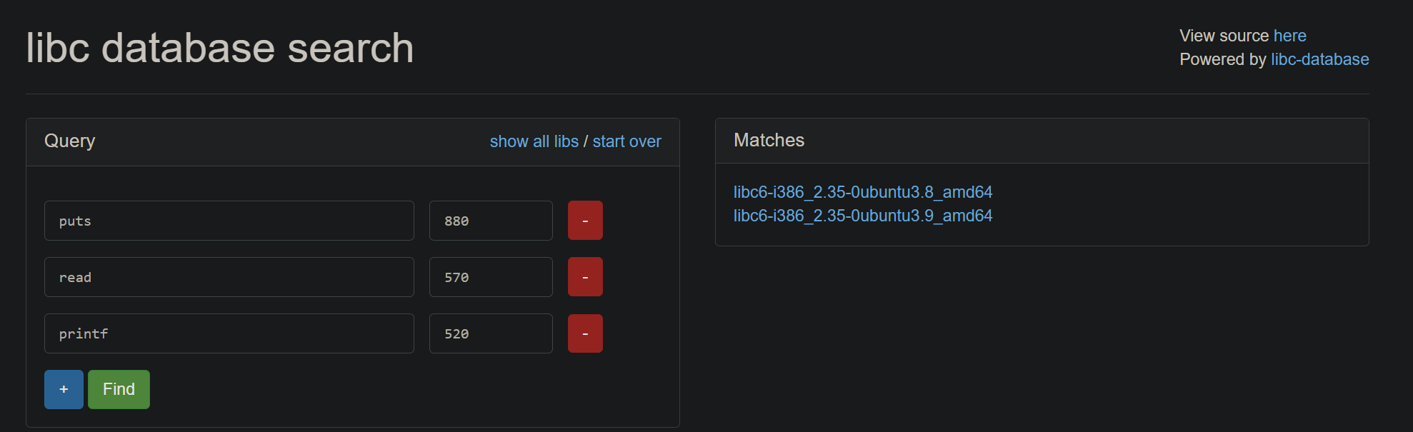Open the view source 'here' link
This screenshot has width=1413, height=432.
pyautogui.click(x=1289, y=36)
